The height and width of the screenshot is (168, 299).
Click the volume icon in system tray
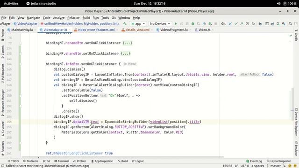278,3
